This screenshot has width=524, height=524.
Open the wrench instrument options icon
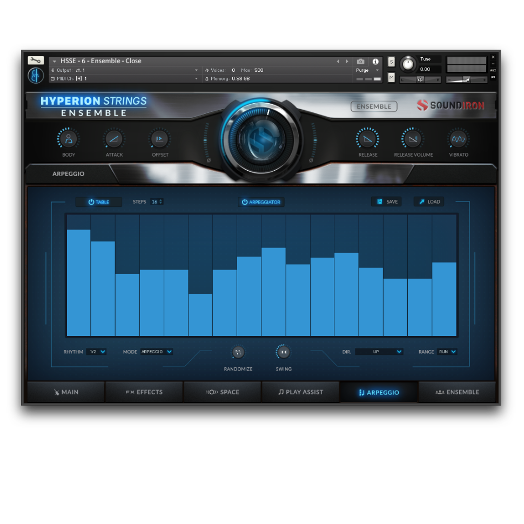(36, 60)
